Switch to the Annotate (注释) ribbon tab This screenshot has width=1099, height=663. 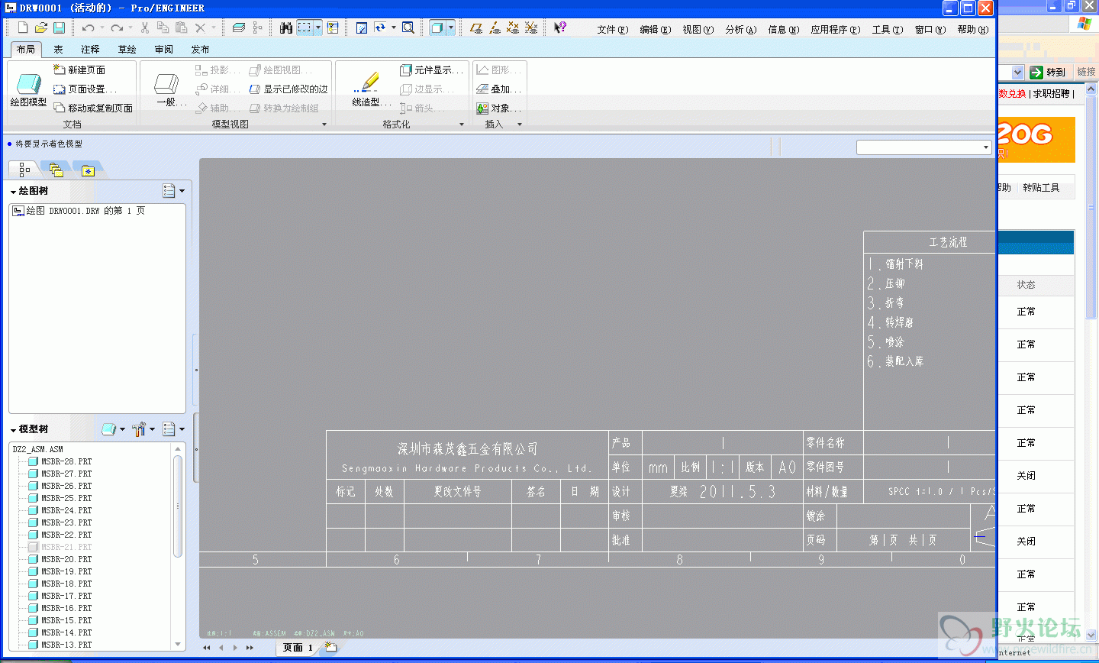point(90,49)
